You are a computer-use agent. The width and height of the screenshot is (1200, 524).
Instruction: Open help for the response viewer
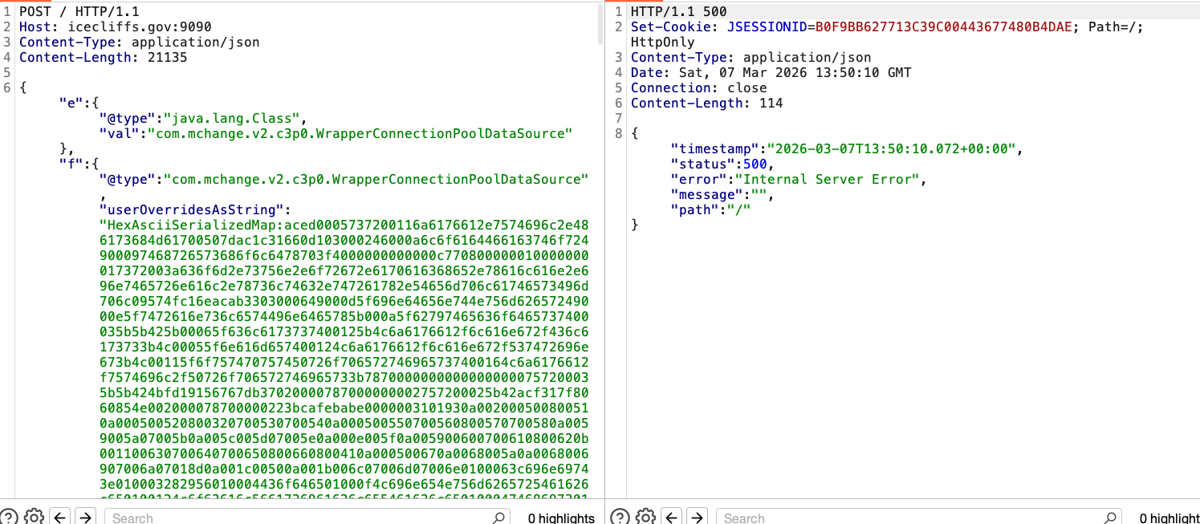coord(620,517)
